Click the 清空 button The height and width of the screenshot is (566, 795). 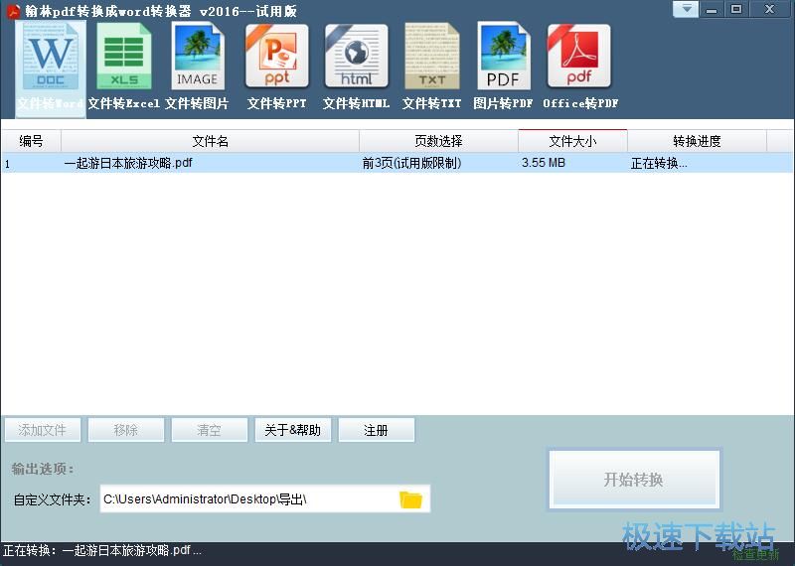point(209,430)
